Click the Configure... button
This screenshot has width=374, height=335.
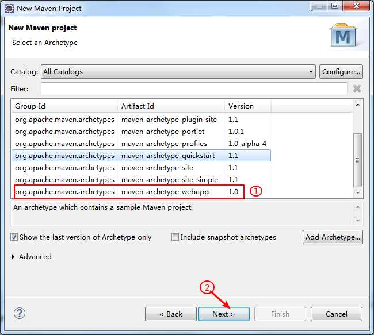[341, 71]
